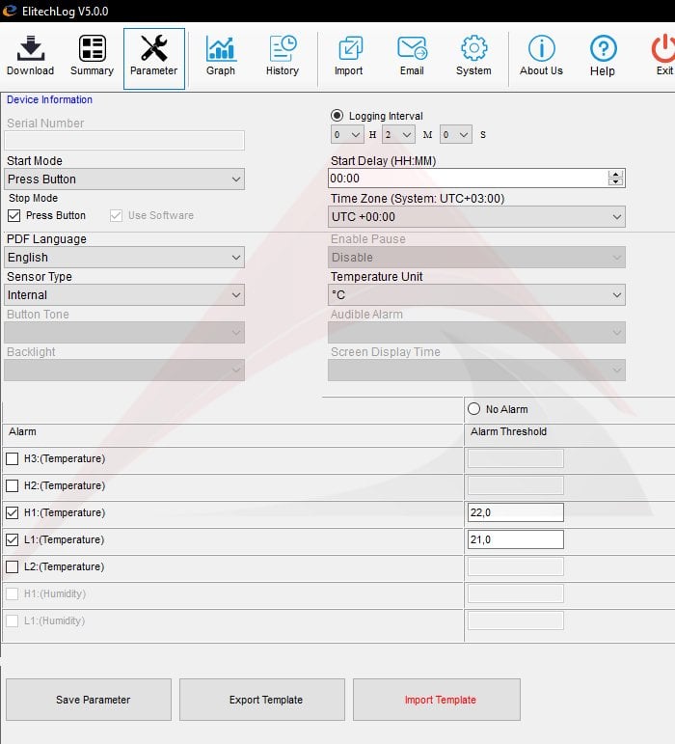Select the No Alarm radio button
This screenshot has height=744, width=675.
(x=474, y=409)
